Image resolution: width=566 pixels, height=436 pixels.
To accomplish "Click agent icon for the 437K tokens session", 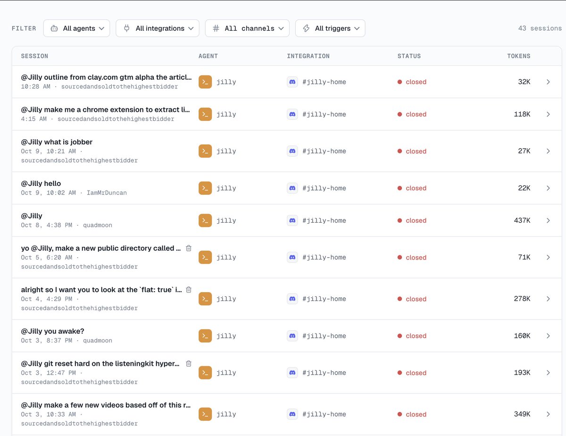I will coord(205,220).
